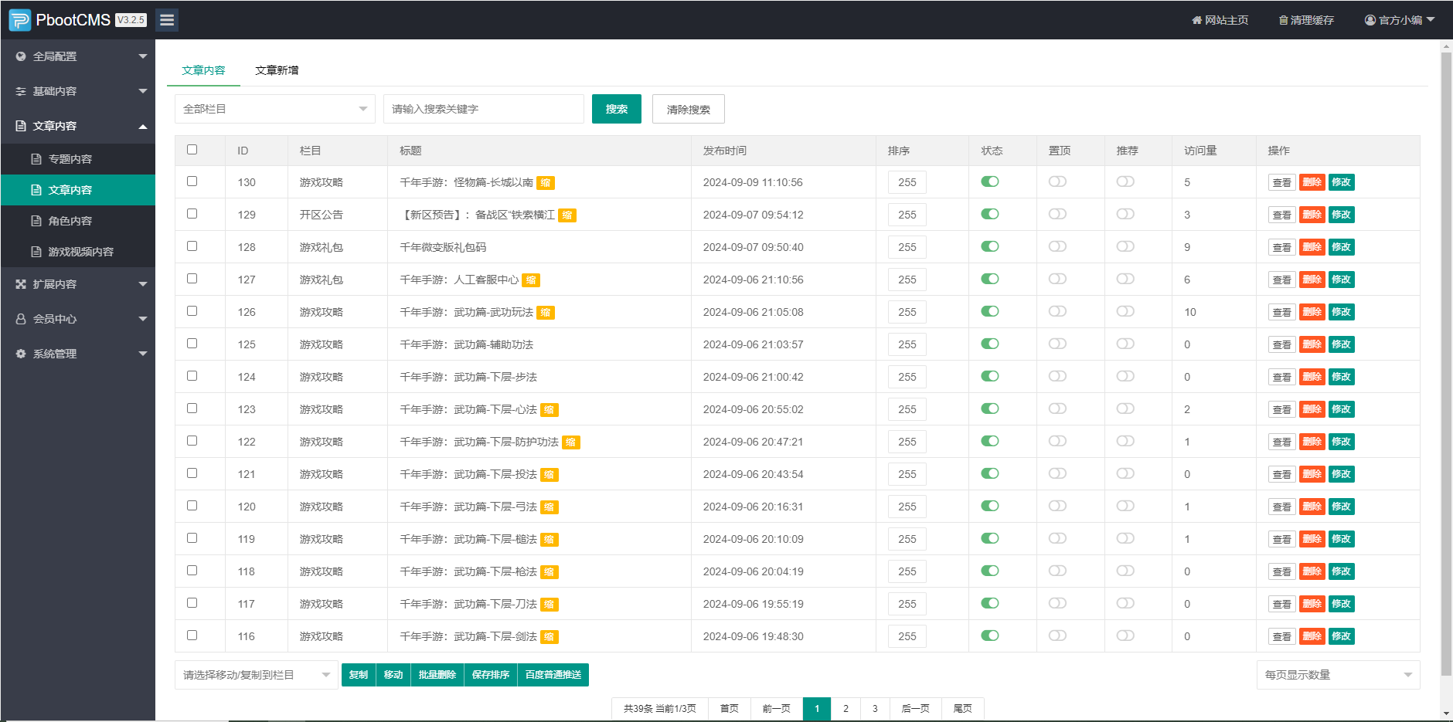
Task: Click the 全局配置 globe icon in sidebar
Action: pos(21,56)
